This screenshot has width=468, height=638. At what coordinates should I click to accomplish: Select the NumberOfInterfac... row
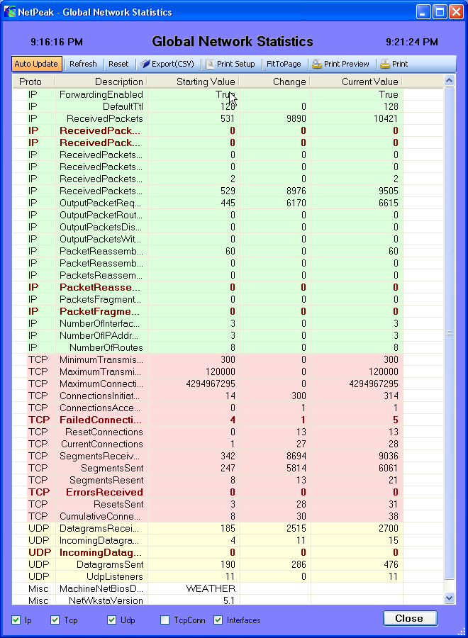(208, 323)
